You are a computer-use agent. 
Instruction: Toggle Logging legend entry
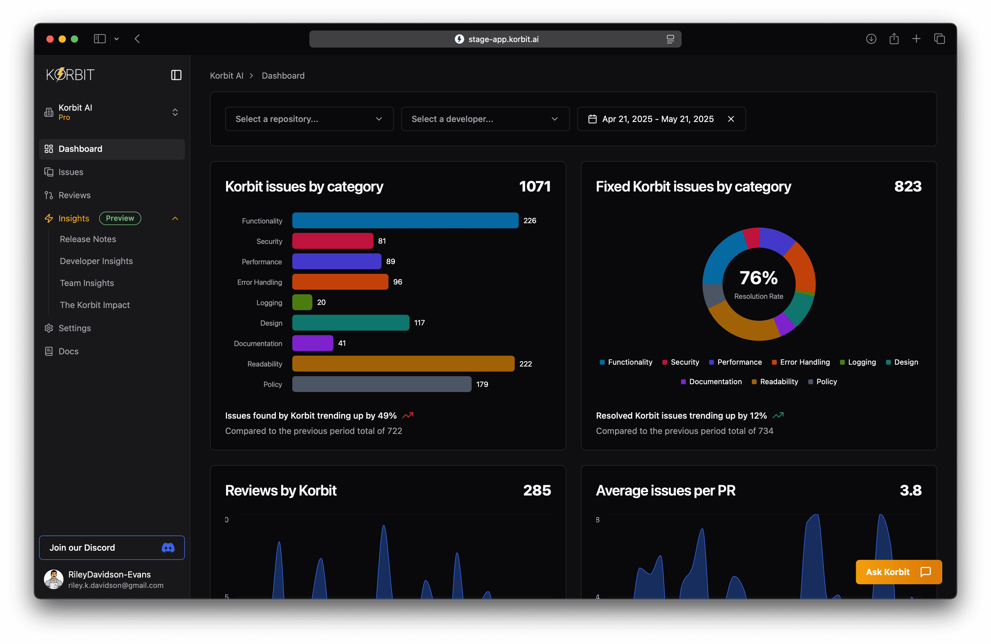(x=858, y=362)
